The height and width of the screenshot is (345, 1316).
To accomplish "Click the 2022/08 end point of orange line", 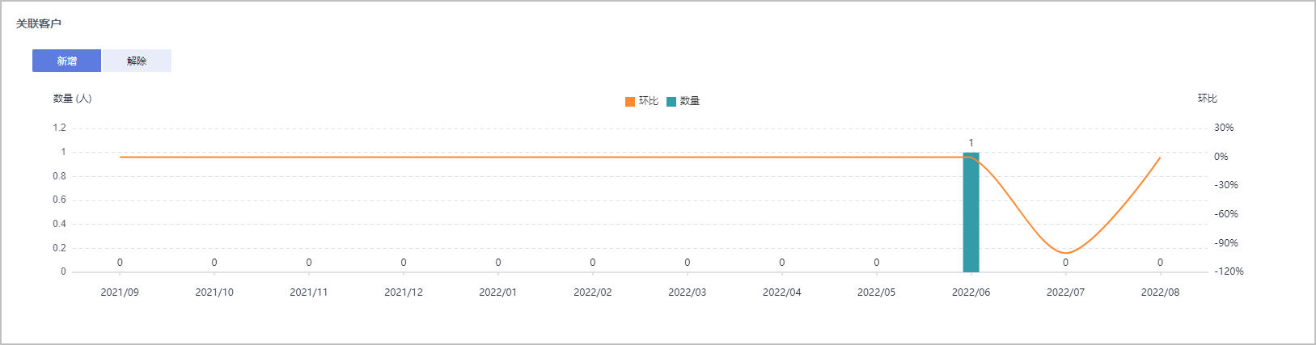I will [1160, 158].
